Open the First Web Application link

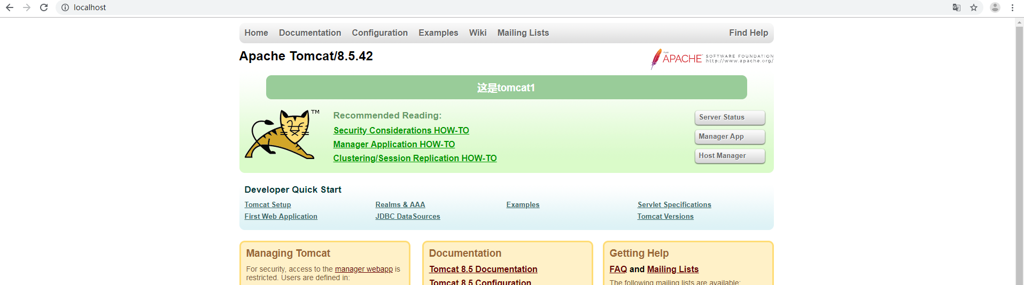click(281, 216)
